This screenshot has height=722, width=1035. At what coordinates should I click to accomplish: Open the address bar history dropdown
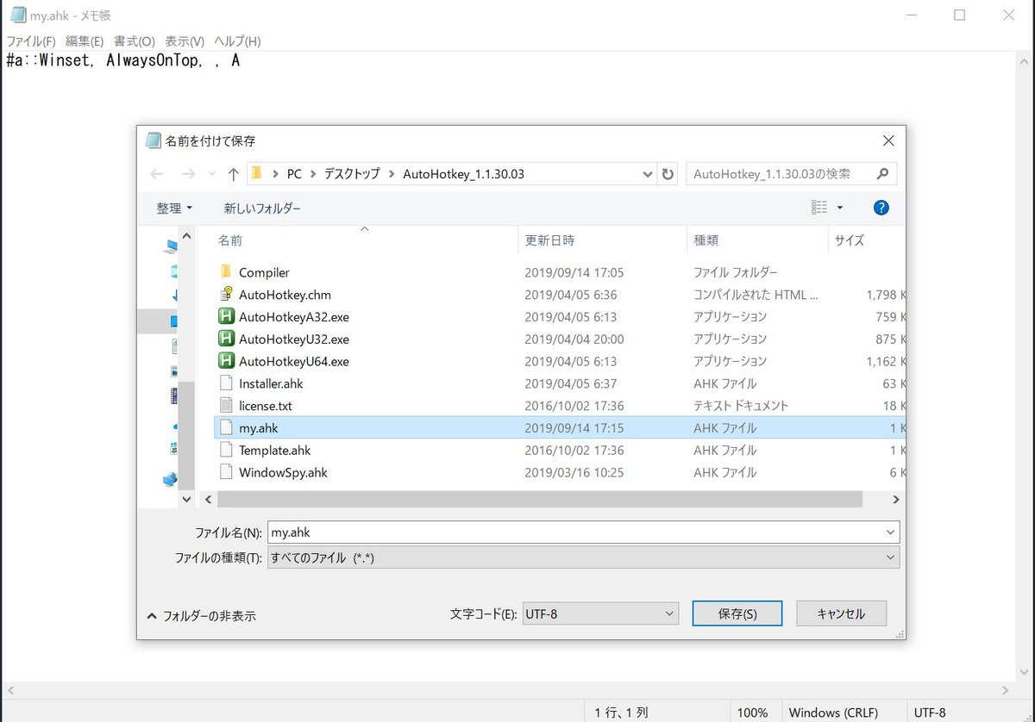[648, 174]
